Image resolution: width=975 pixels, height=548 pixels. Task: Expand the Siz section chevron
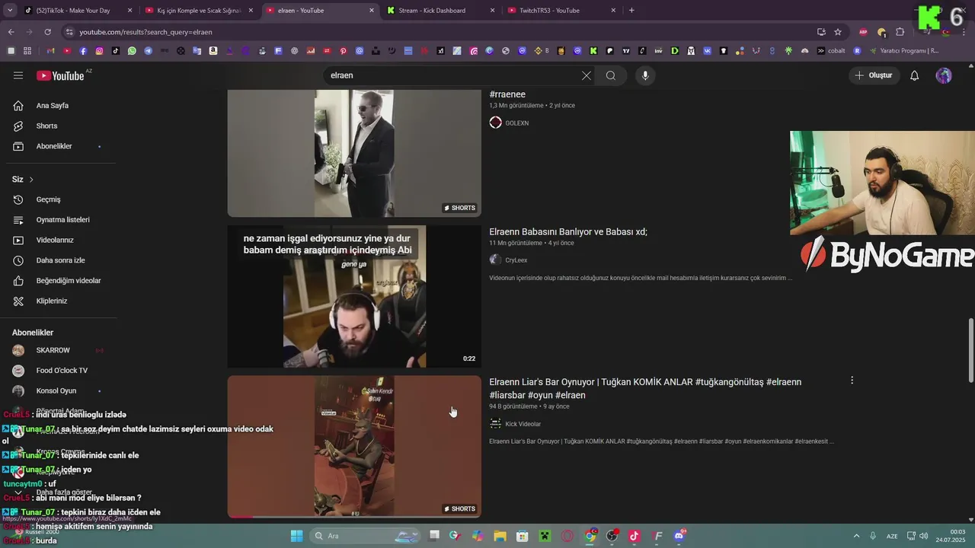[x=31, y=180]
